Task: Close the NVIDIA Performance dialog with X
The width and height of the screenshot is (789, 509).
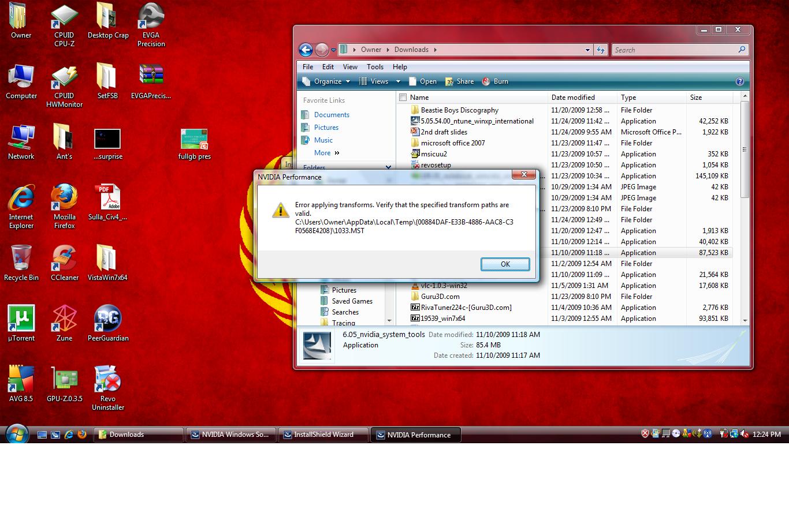Action: click(x=524, y=174)
